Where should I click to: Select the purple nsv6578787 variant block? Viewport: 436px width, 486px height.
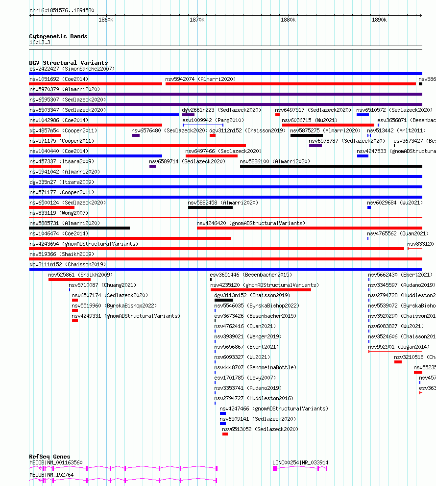(x=315, y=146)
